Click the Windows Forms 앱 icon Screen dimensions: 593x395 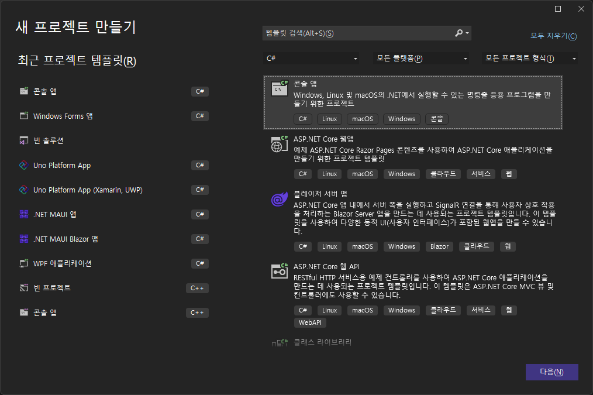tap(24, 116)
